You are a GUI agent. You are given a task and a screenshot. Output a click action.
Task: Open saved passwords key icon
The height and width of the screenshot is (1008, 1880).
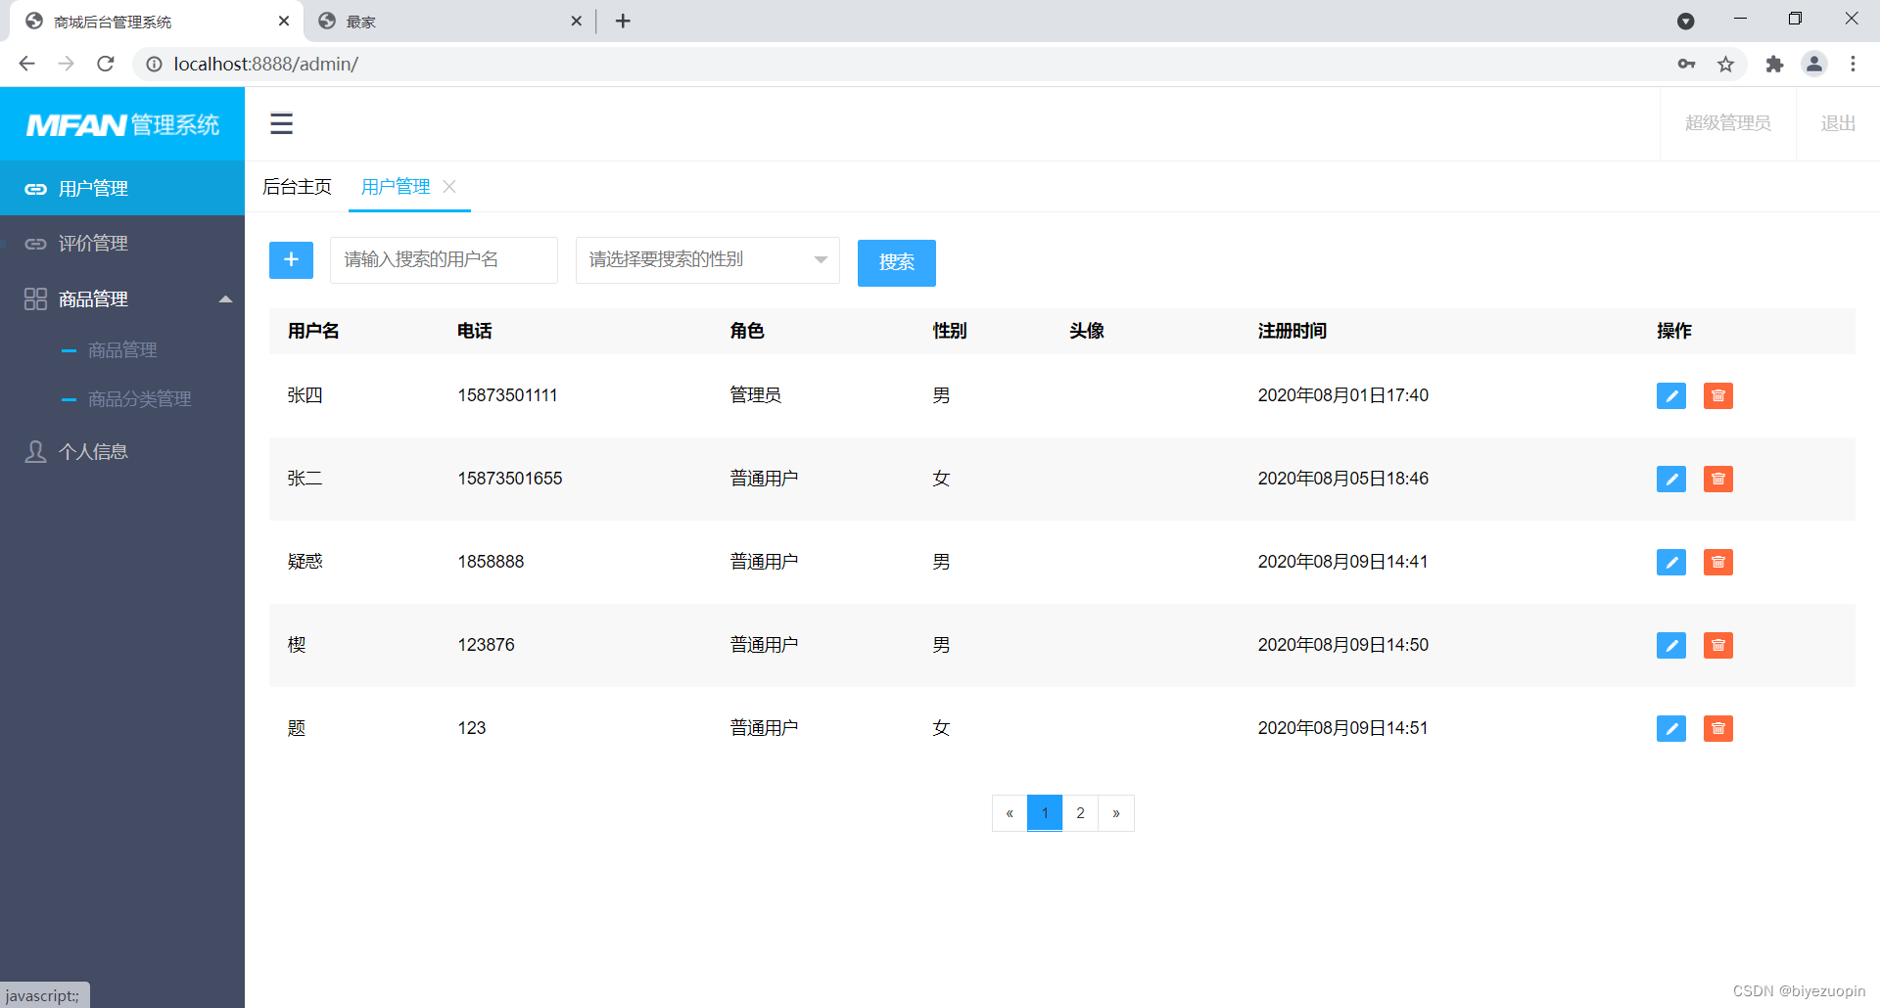[x=1686, y=64]
